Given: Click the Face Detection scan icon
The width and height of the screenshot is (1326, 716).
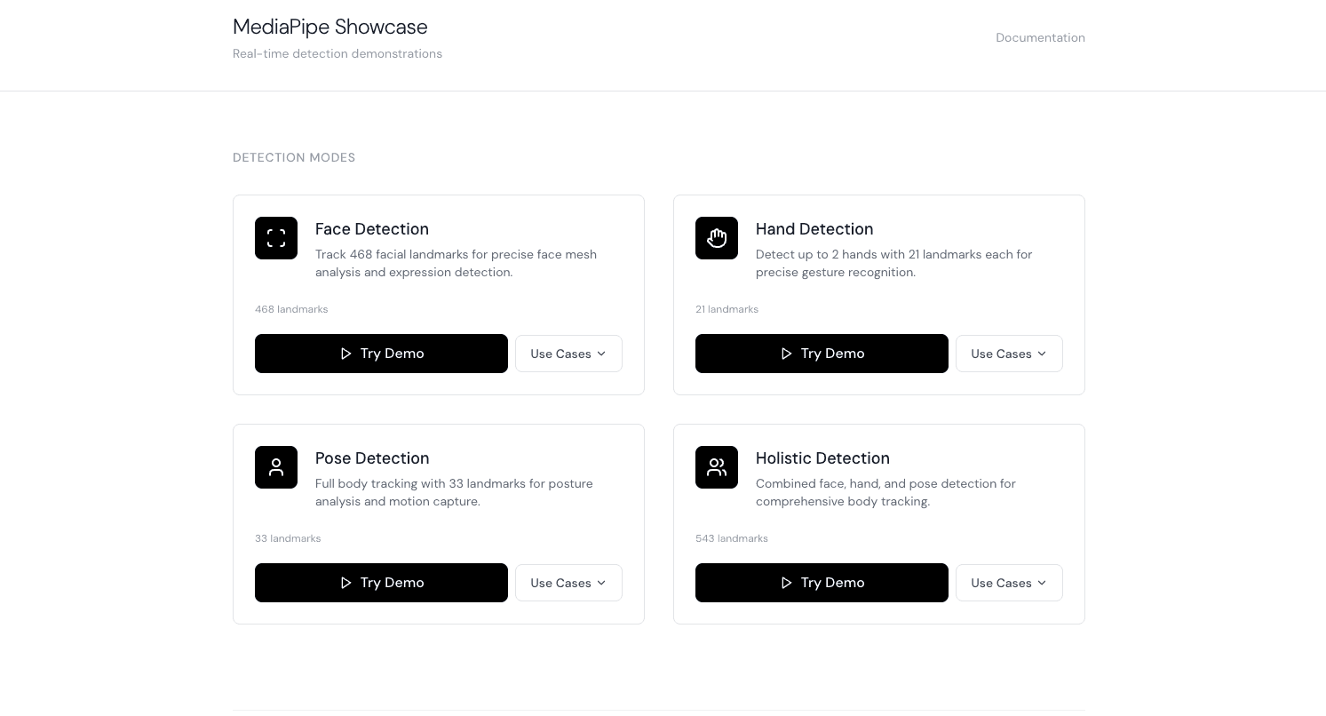Looking at the screenshot, I should [276, 238].
